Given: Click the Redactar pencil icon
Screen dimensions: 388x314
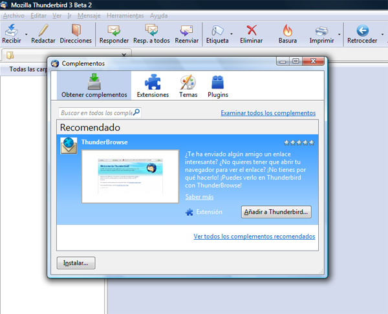Looking at the screenshot, I should [43, 30].
